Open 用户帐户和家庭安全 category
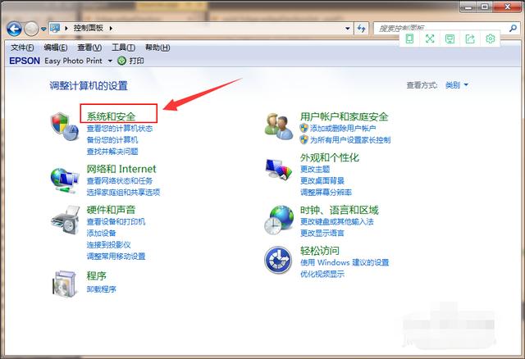This screenshot has width=525, height=359. [x=345, y=116]
